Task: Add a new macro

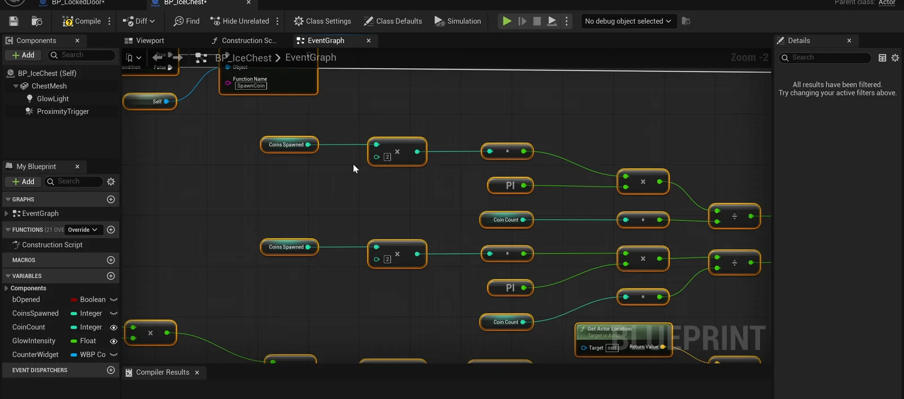Action: click(x=111, y=260)
